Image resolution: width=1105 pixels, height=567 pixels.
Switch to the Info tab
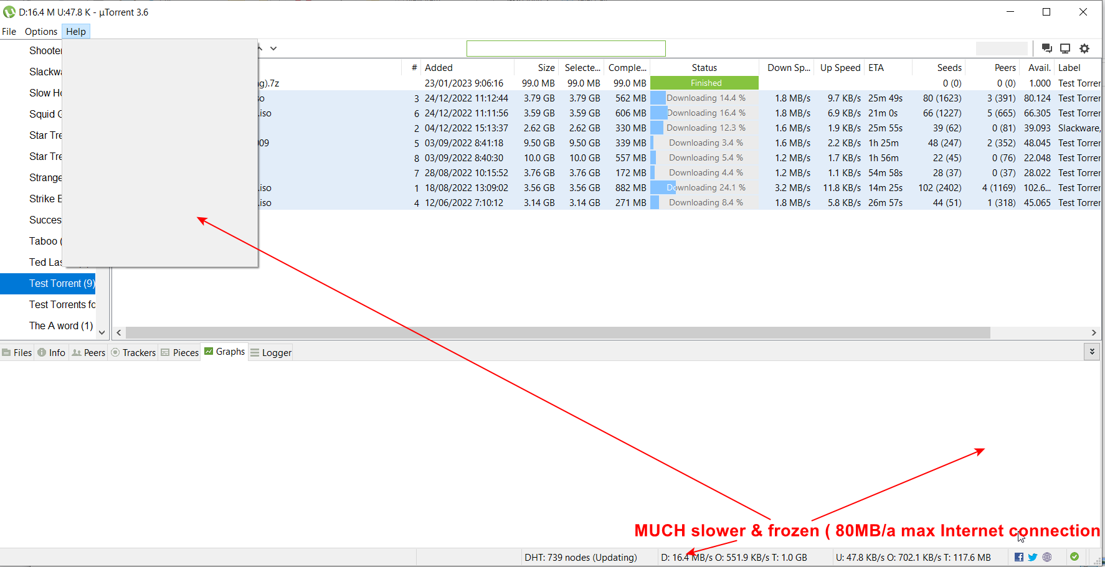52,352
